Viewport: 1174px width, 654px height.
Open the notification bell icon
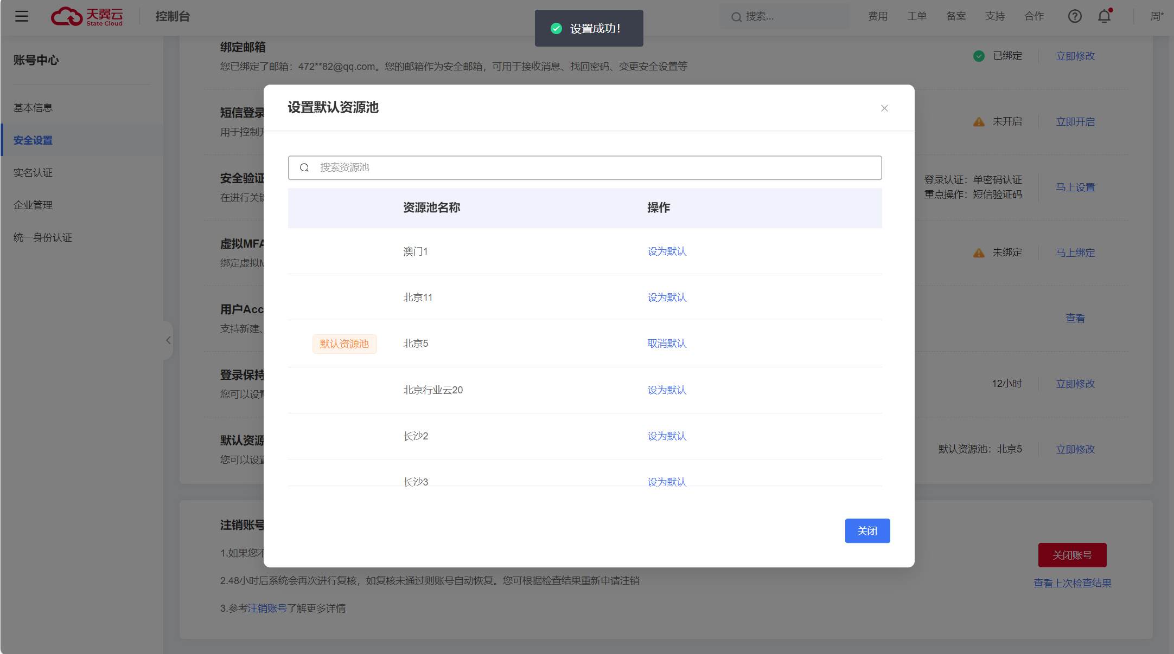(x=1105, y=16)
